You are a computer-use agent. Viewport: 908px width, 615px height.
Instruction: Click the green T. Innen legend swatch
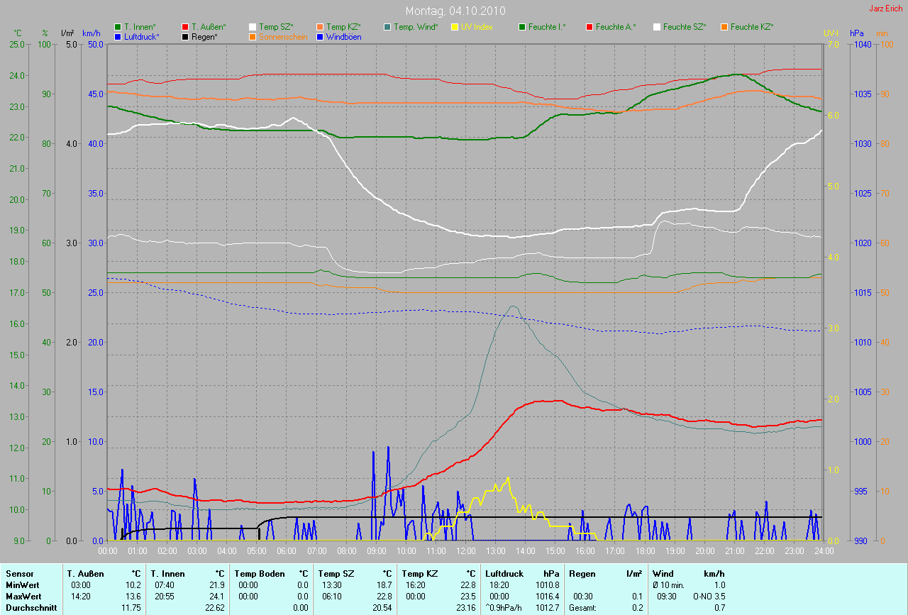coord(118,27)
